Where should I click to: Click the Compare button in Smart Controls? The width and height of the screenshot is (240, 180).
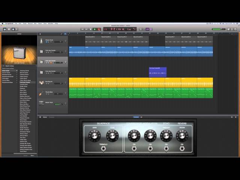[x=52, y=117]
